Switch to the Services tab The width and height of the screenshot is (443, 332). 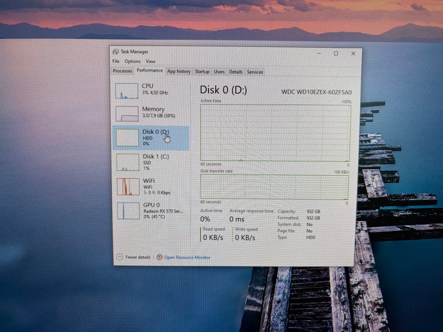255,72
